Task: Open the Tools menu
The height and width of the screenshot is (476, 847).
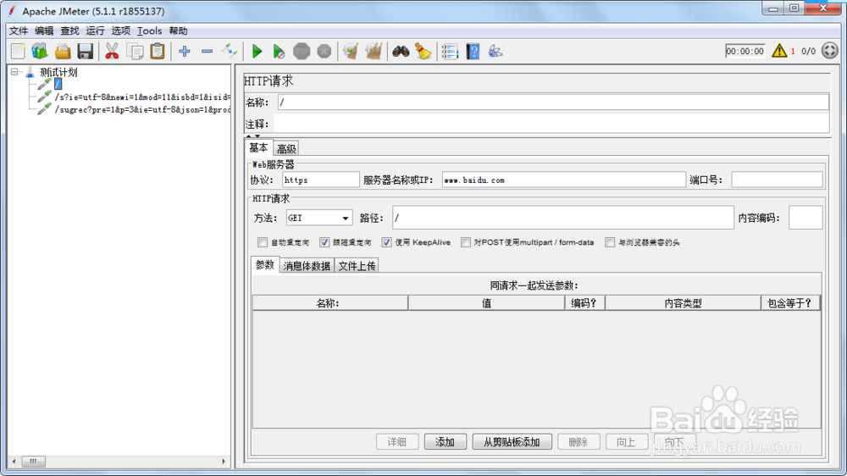Action: pyautogui.click(x=149, y=30)
